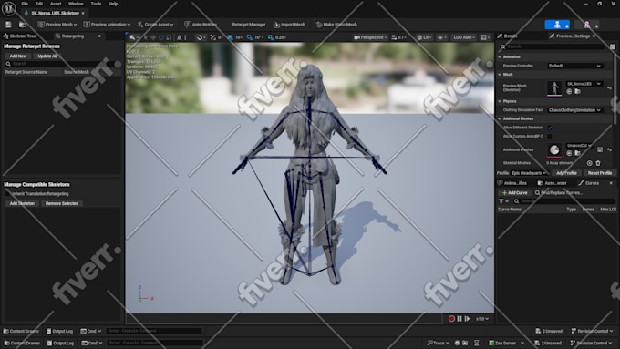The height and width of the screenshot is (349, 620).
Task: Expand the LOD Auto dropdown
Action: [464, 37]
